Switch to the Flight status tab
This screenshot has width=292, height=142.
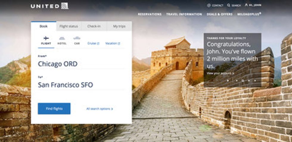[x=69, y=26]
